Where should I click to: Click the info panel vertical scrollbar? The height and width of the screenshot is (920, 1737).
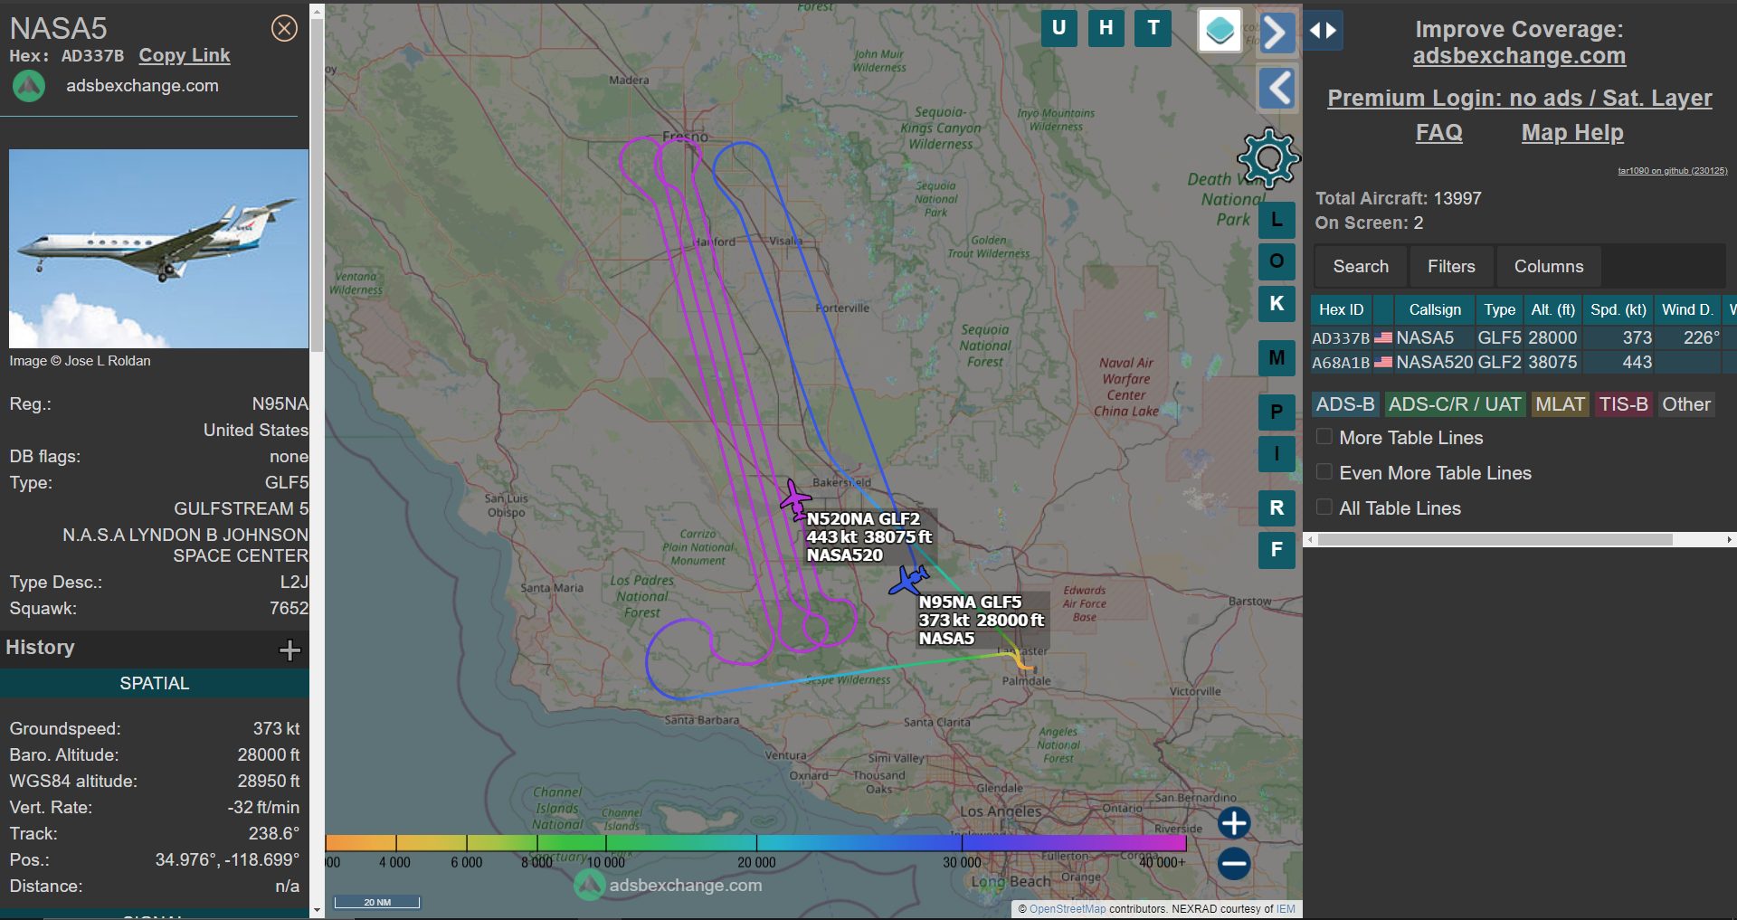pos(317,185)
